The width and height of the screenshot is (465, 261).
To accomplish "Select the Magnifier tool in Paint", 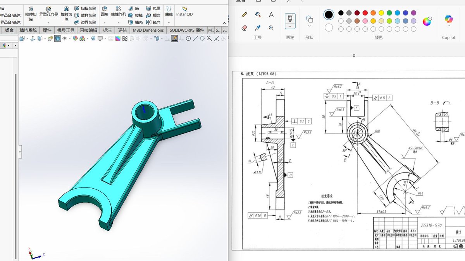I will [x=271, y=28].
